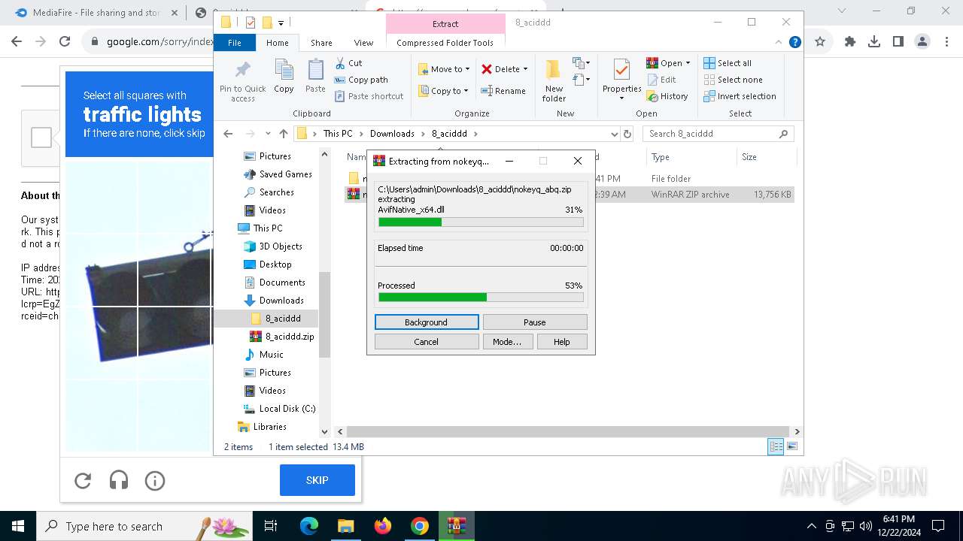Screen dimensions: 963x541
Task: Tick the I'm not a robot checkbox
Action: [41, 138]
